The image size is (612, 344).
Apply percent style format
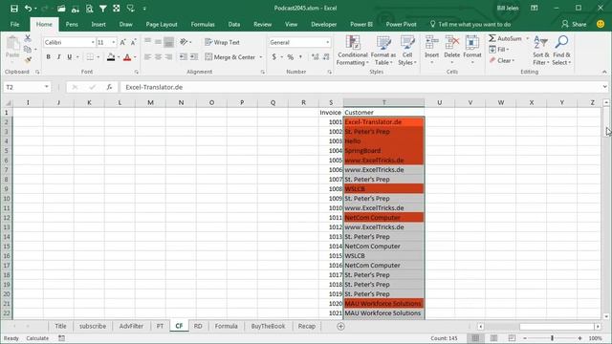pos(291,57)
